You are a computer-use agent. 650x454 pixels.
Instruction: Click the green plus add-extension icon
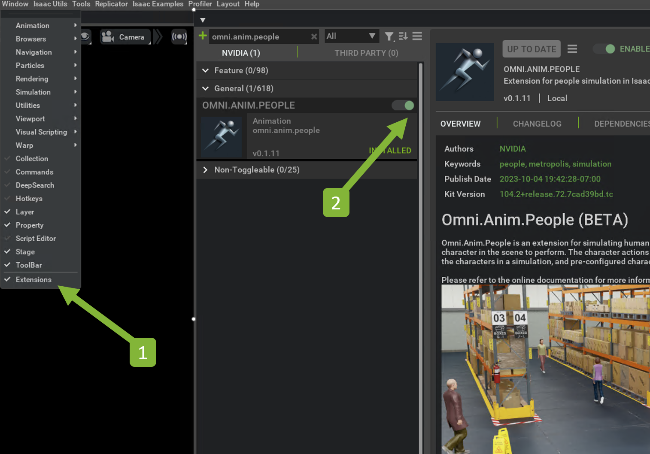point(203,36)
